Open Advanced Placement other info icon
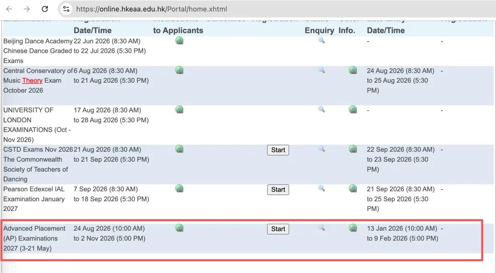 click(353, 227)
